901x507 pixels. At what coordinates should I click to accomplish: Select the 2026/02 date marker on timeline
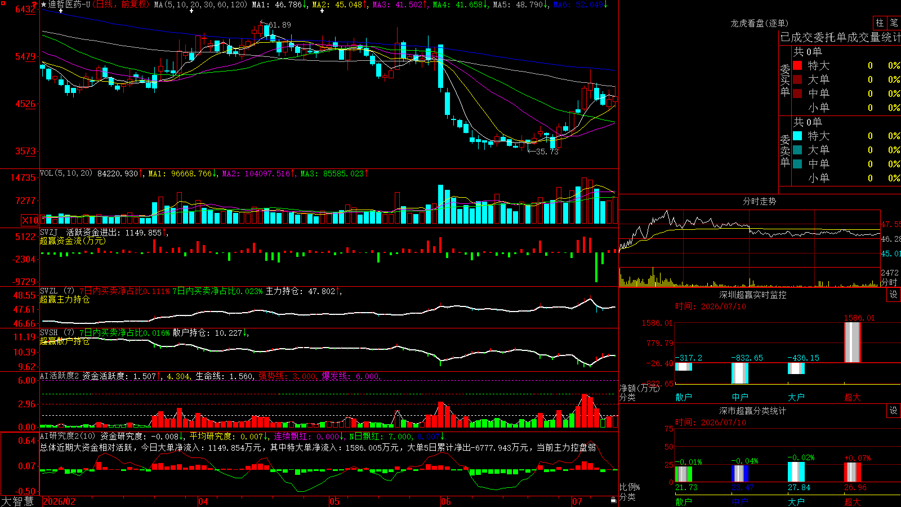pos(59,501)
